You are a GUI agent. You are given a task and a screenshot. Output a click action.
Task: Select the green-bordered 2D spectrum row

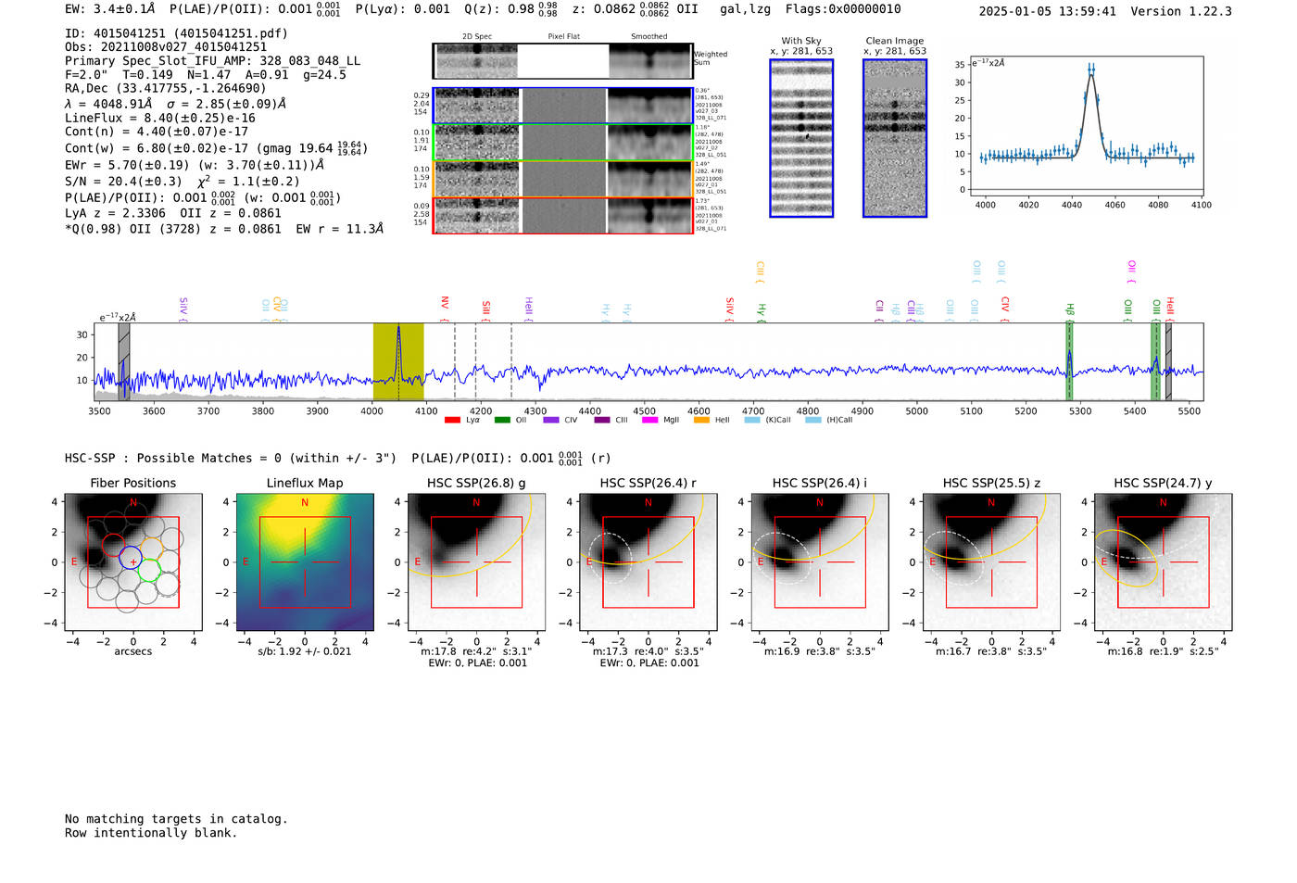563,143
